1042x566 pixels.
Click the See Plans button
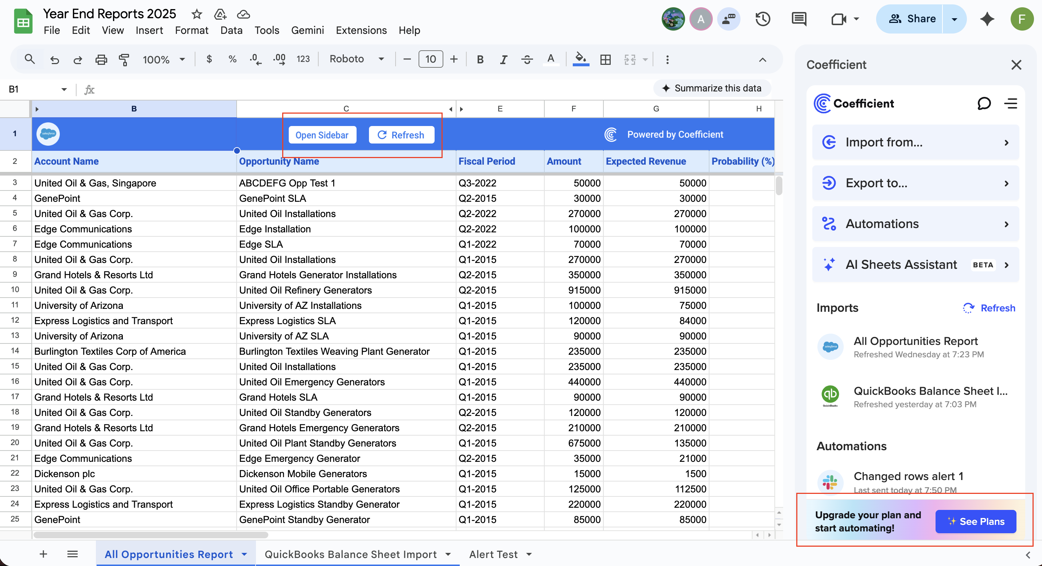pos(975,521)
